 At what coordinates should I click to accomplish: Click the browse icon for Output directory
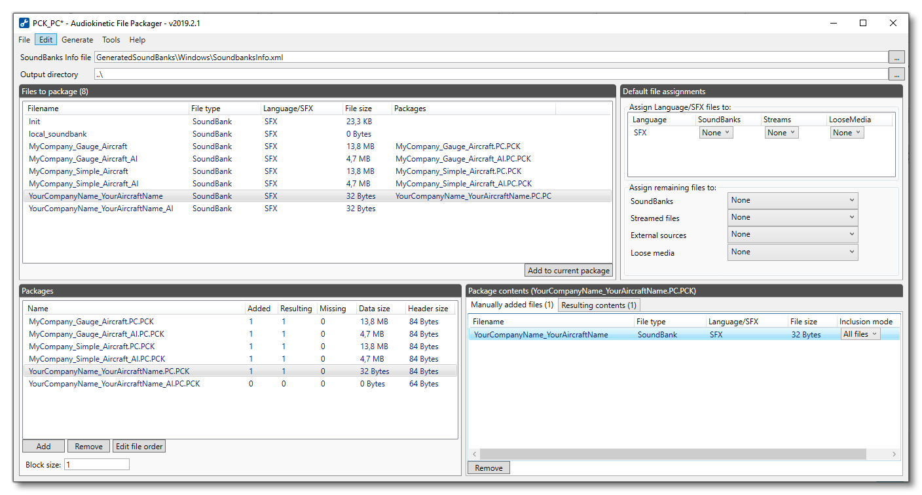896,74
